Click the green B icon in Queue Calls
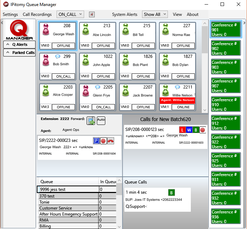 171,193
